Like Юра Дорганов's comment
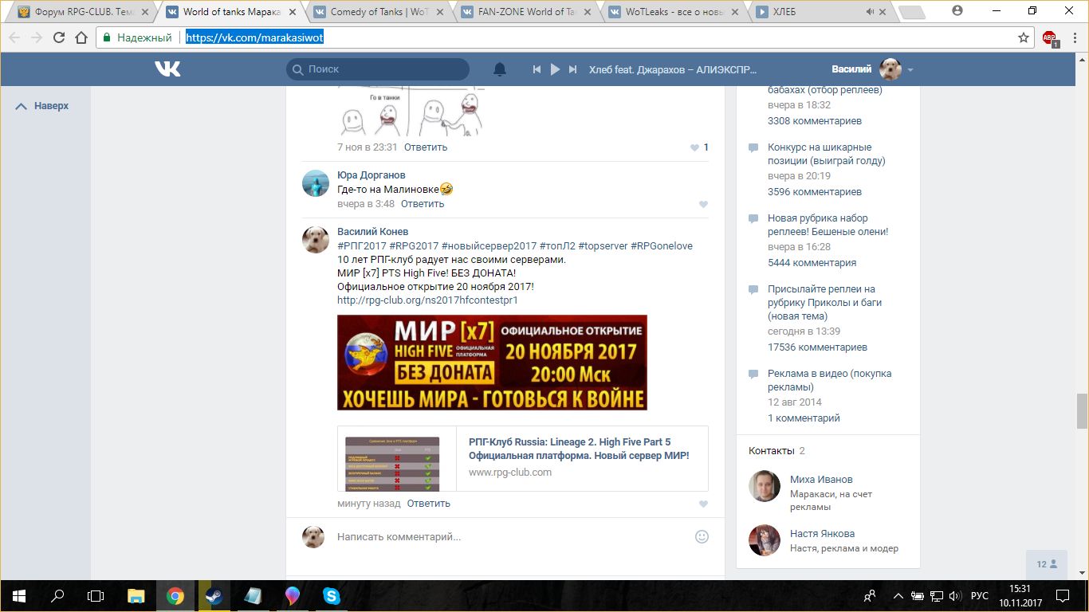 point(703,204)
